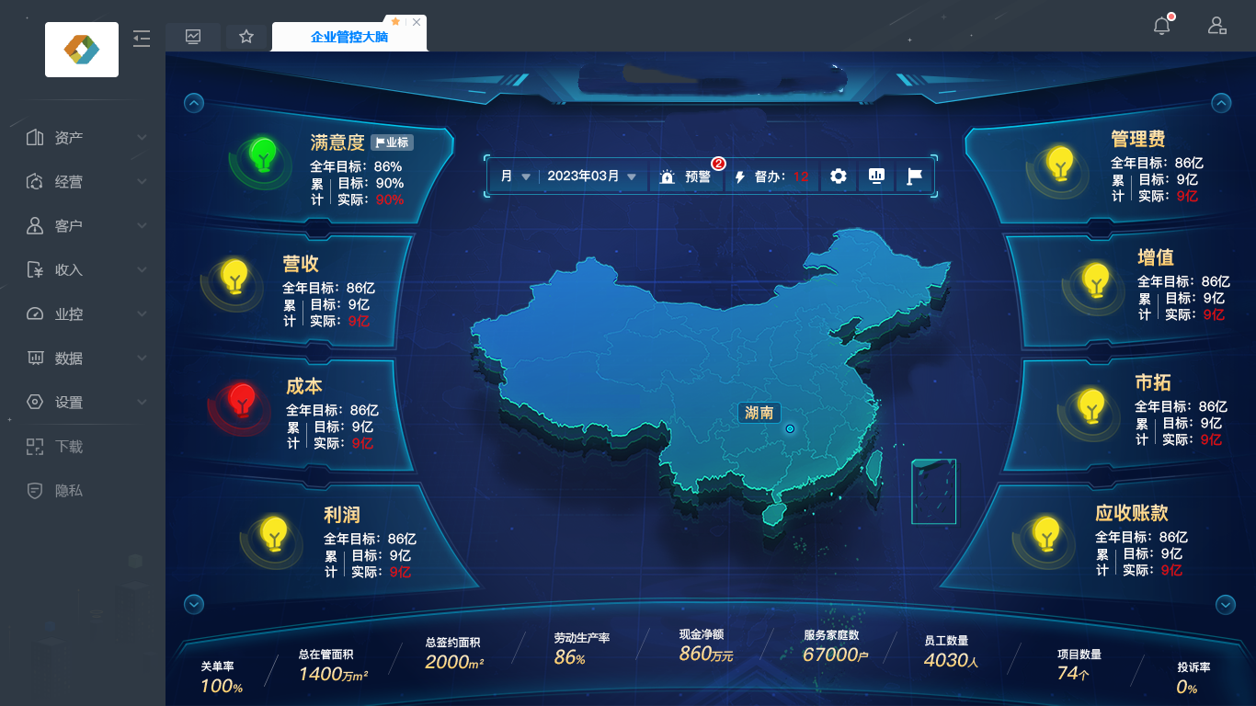Open 隐私 in sidebar
1256x706 pixels.
pos(69,491)
